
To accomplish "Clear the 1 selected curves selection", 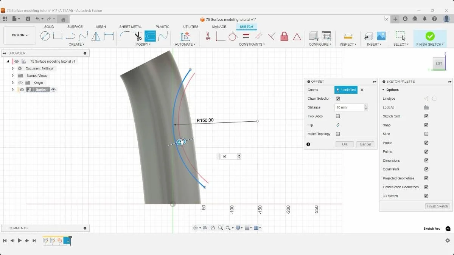I will 362,90.
